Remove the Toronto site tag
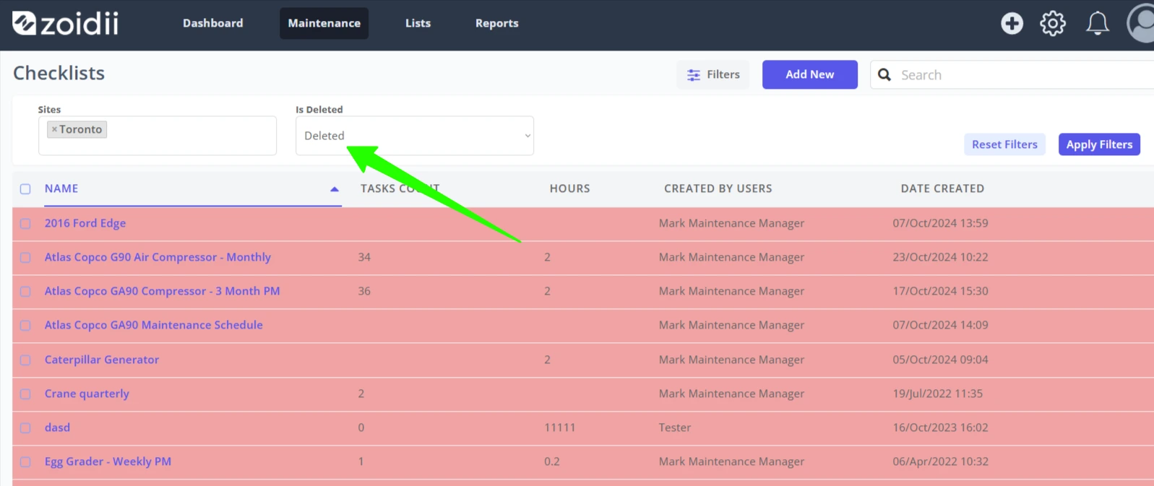Screen dimensions: 1154x486 tap(54, 130)
